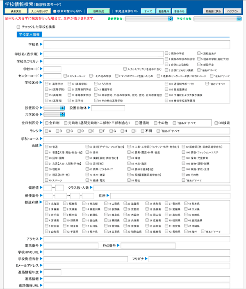The width and height of the screenshot is (246, 289).
Task: Check the 47 沖縄県 checkbox
Action: [x=186, y=226]
